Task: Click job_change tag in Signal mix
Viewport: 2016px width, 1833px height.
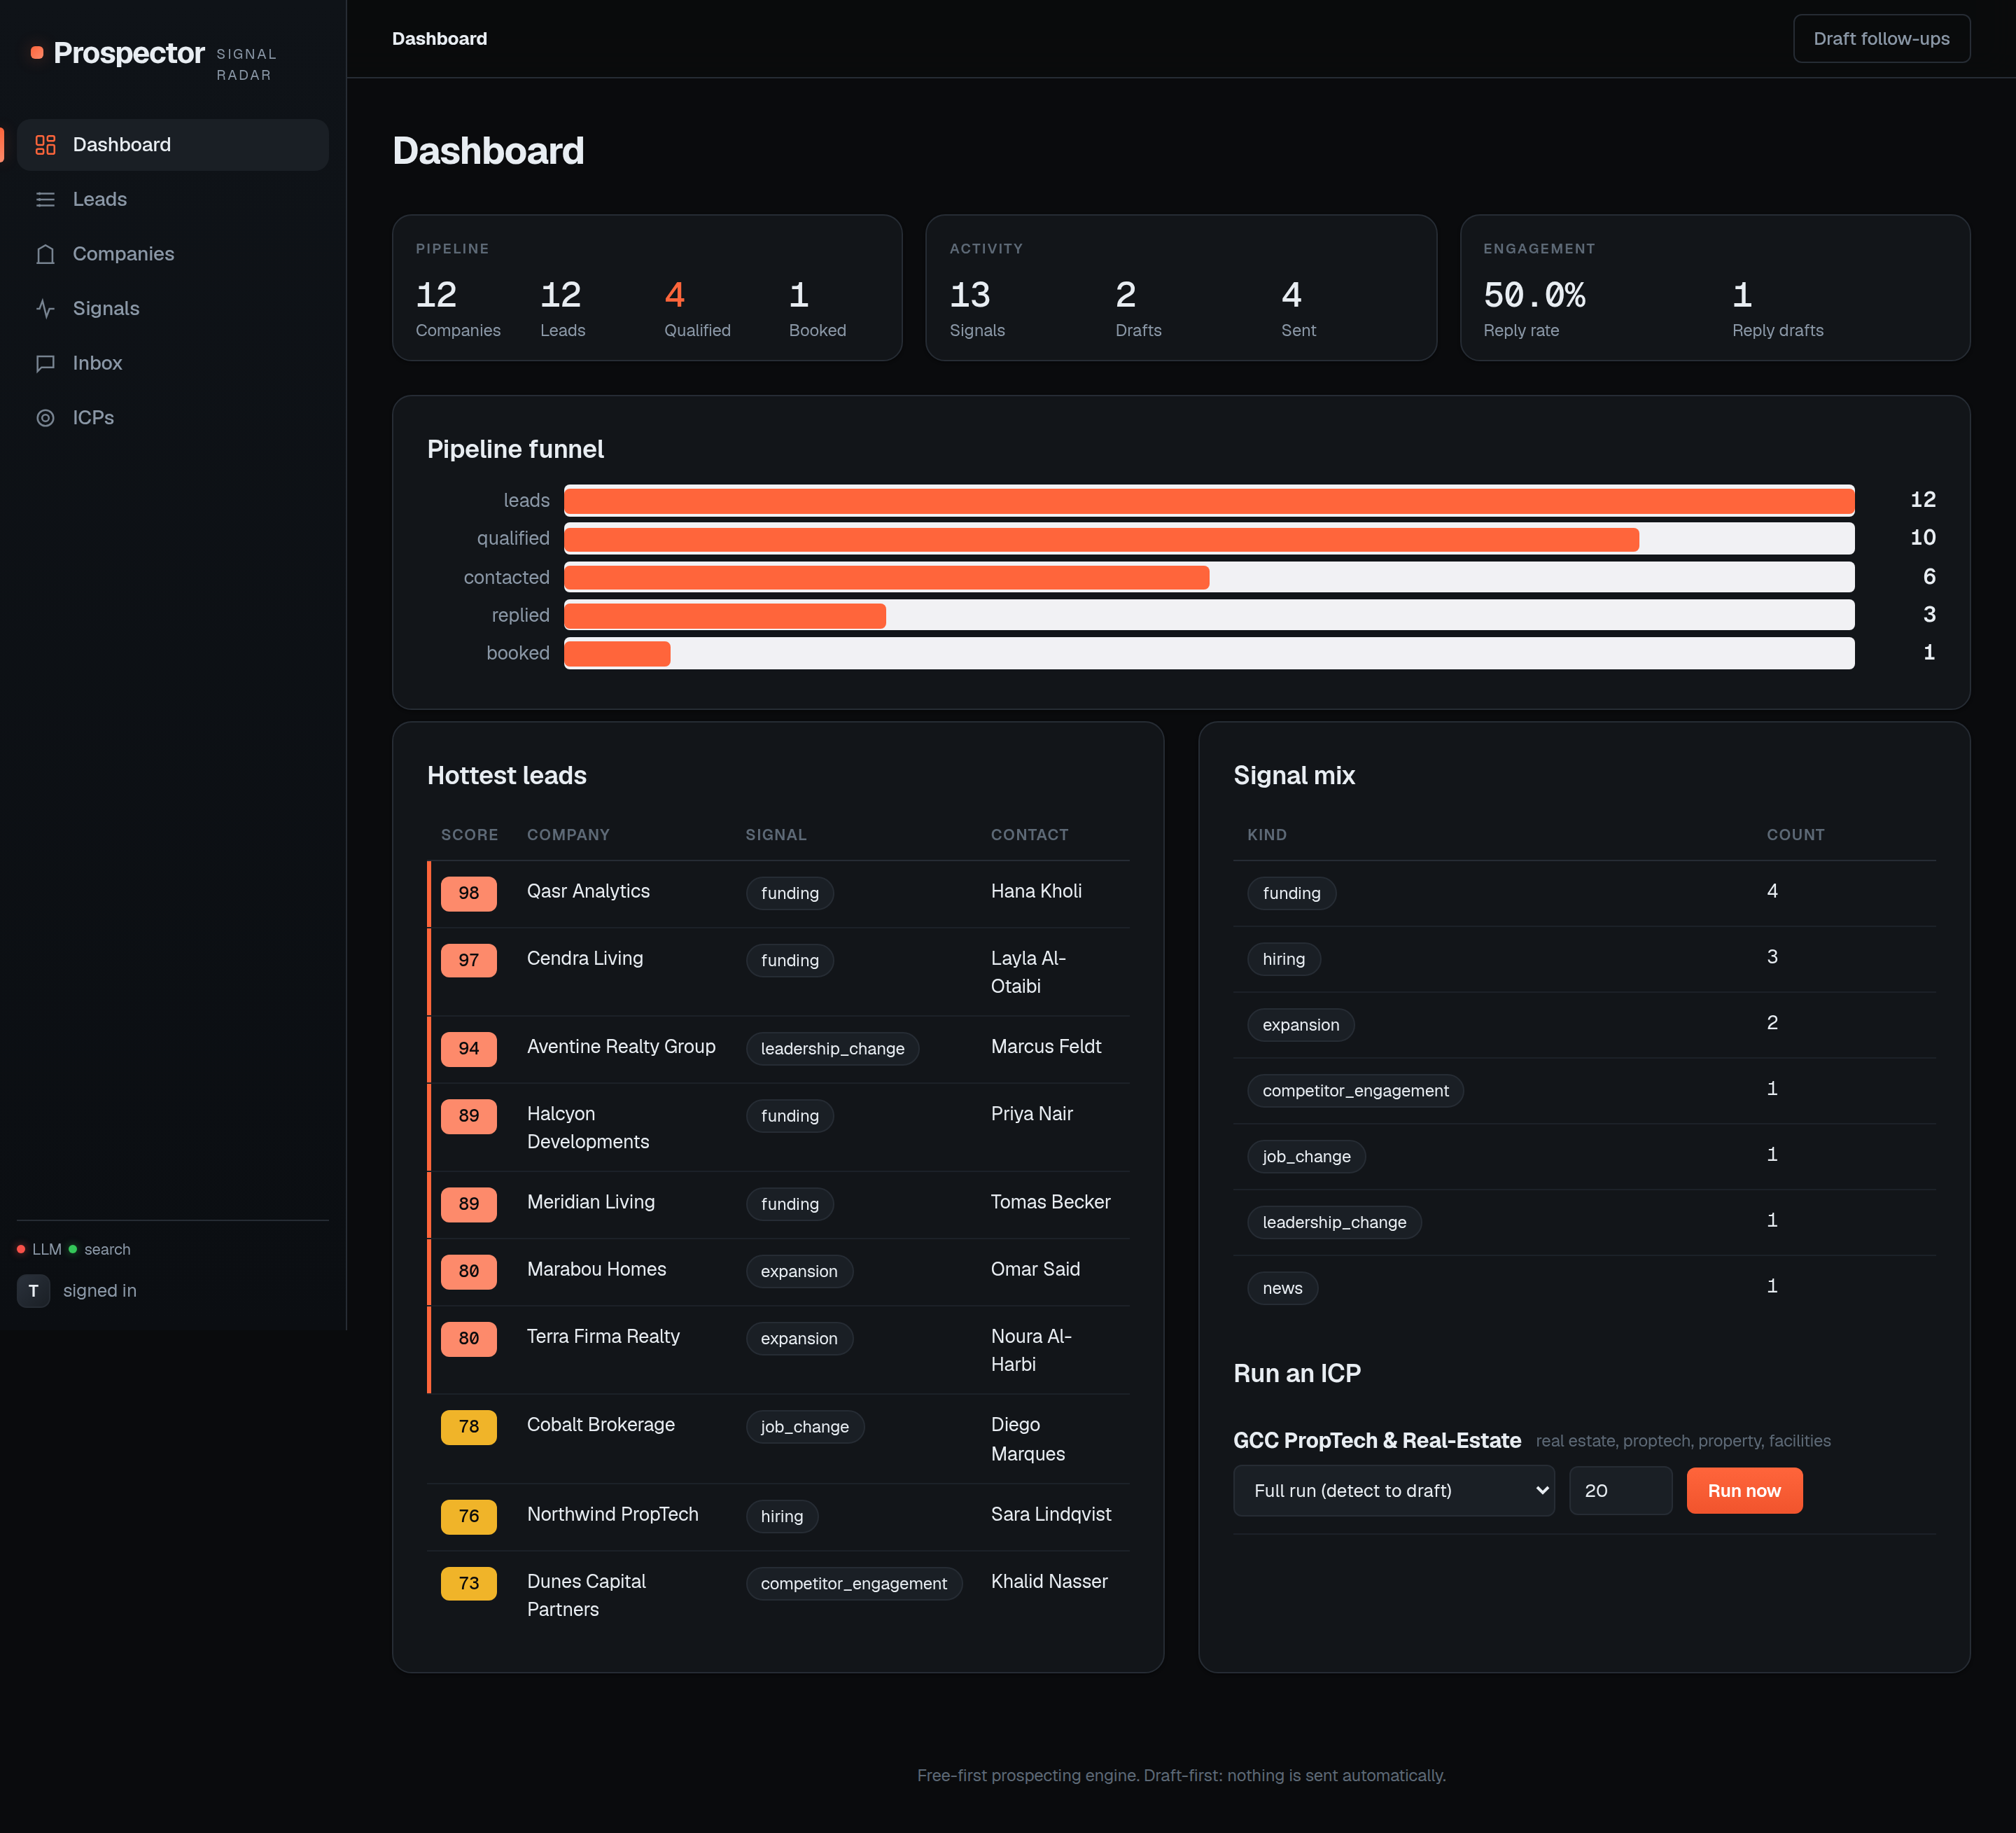Action: coord(1306,1157)
